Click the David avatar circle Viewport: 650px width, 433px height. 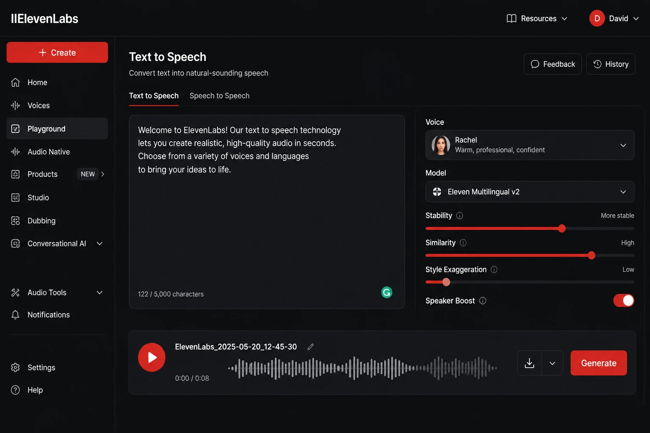[597, 18]
